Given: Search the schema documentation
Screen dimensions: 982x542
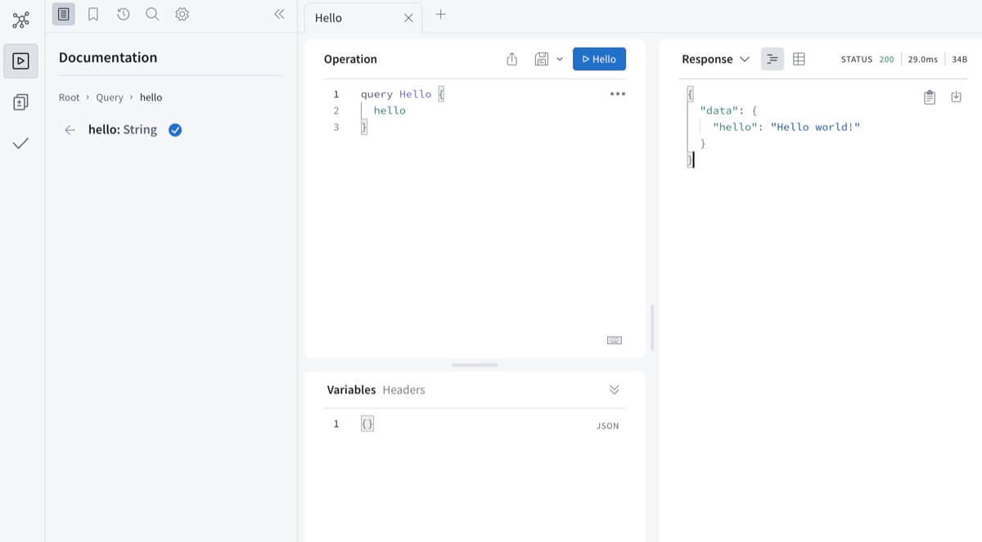Looking at the screenshot, I should pyautogui.click(x=152, y=14).
